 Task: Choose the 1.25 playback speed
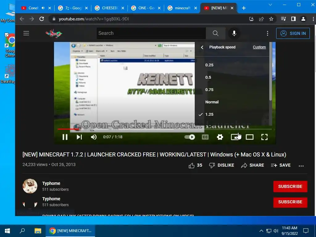pyautogui.click(x=232, y=114)
